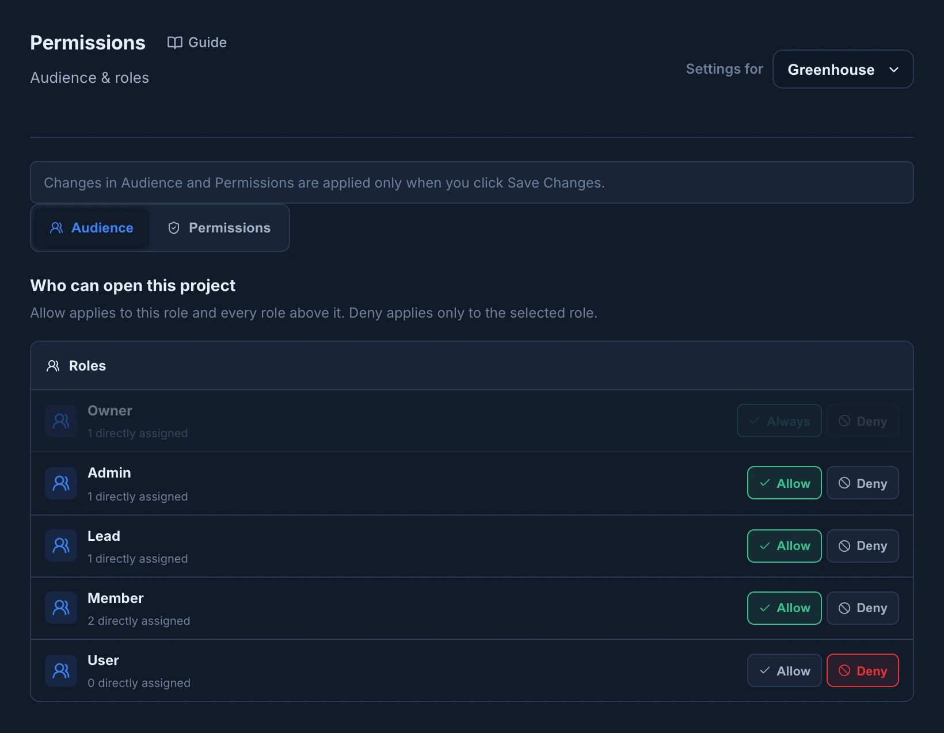
Task: Set Member role to Allow
Action: 784,608
